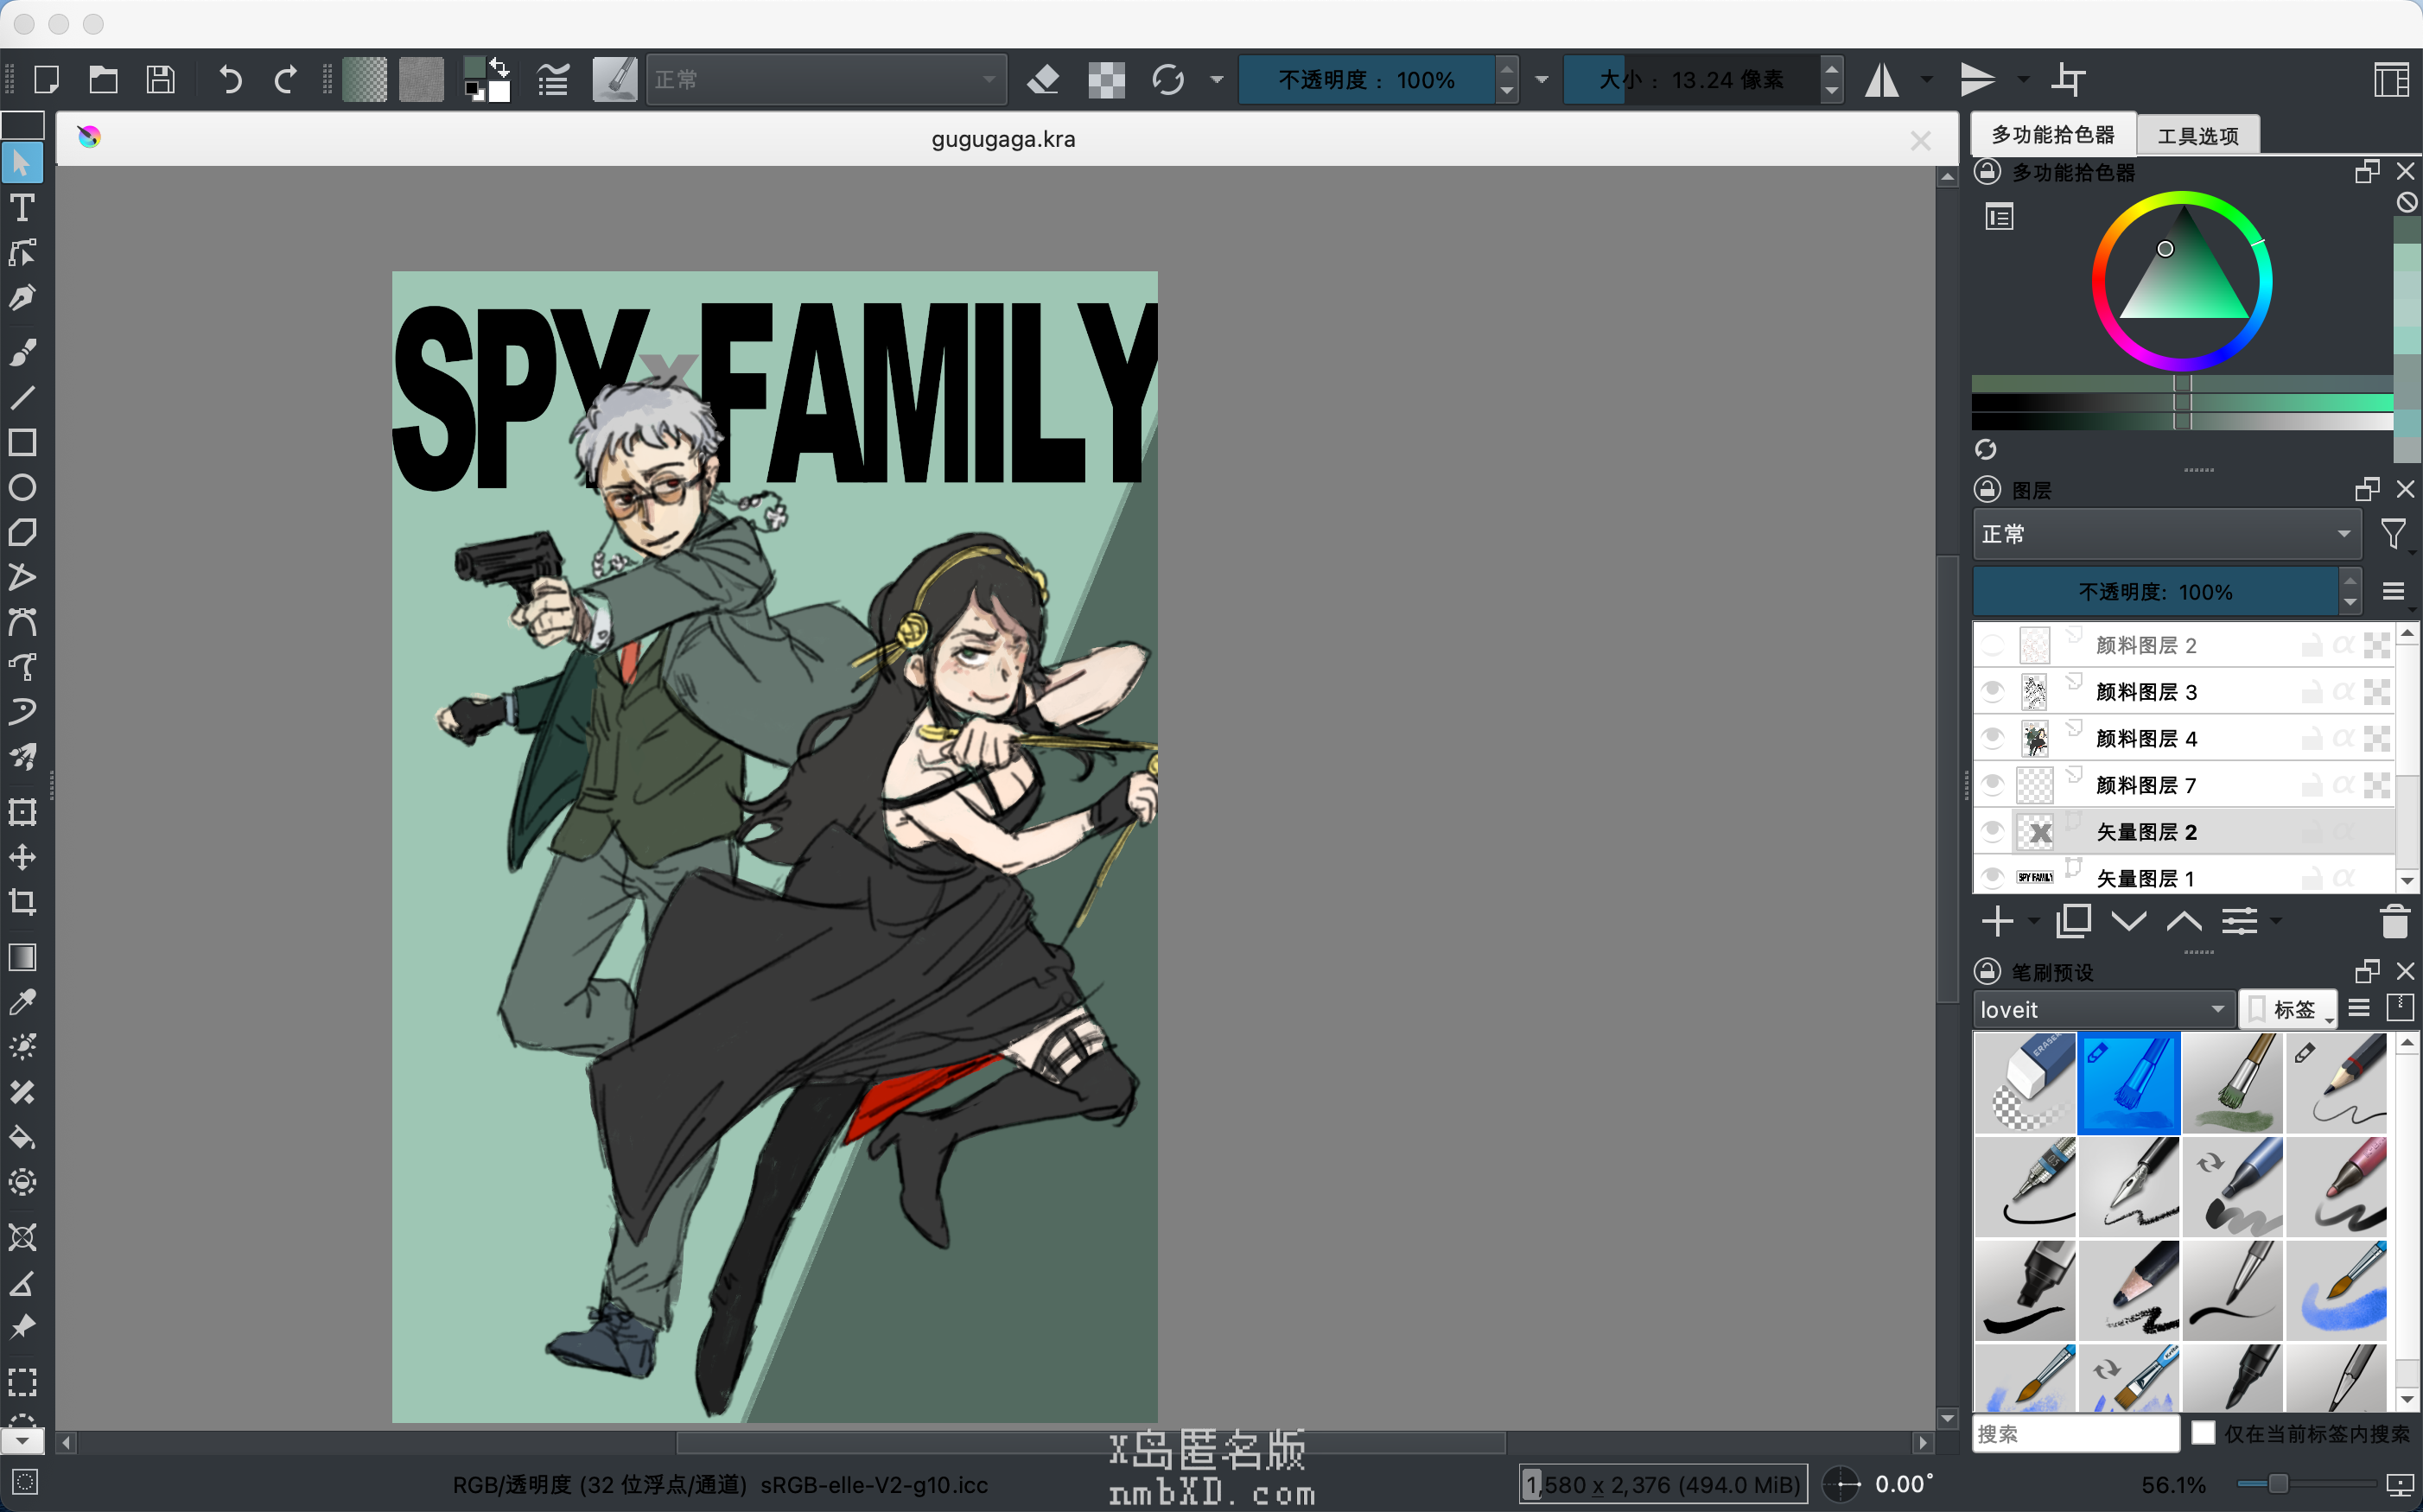Select the Text tool
The height and width of the screenshot is (1512, 2423).
pyautogui.click(x=22, y=208)
